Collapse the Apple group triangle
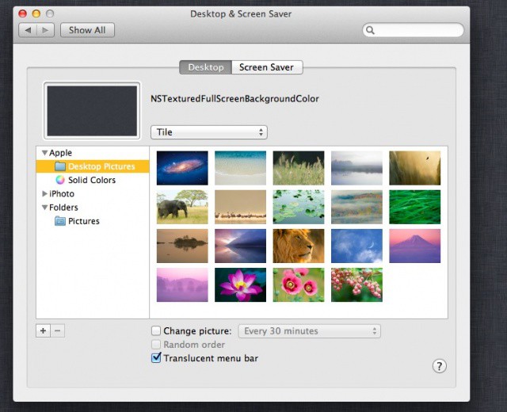This screenshot has width=507, height=412. click(45, 153)
